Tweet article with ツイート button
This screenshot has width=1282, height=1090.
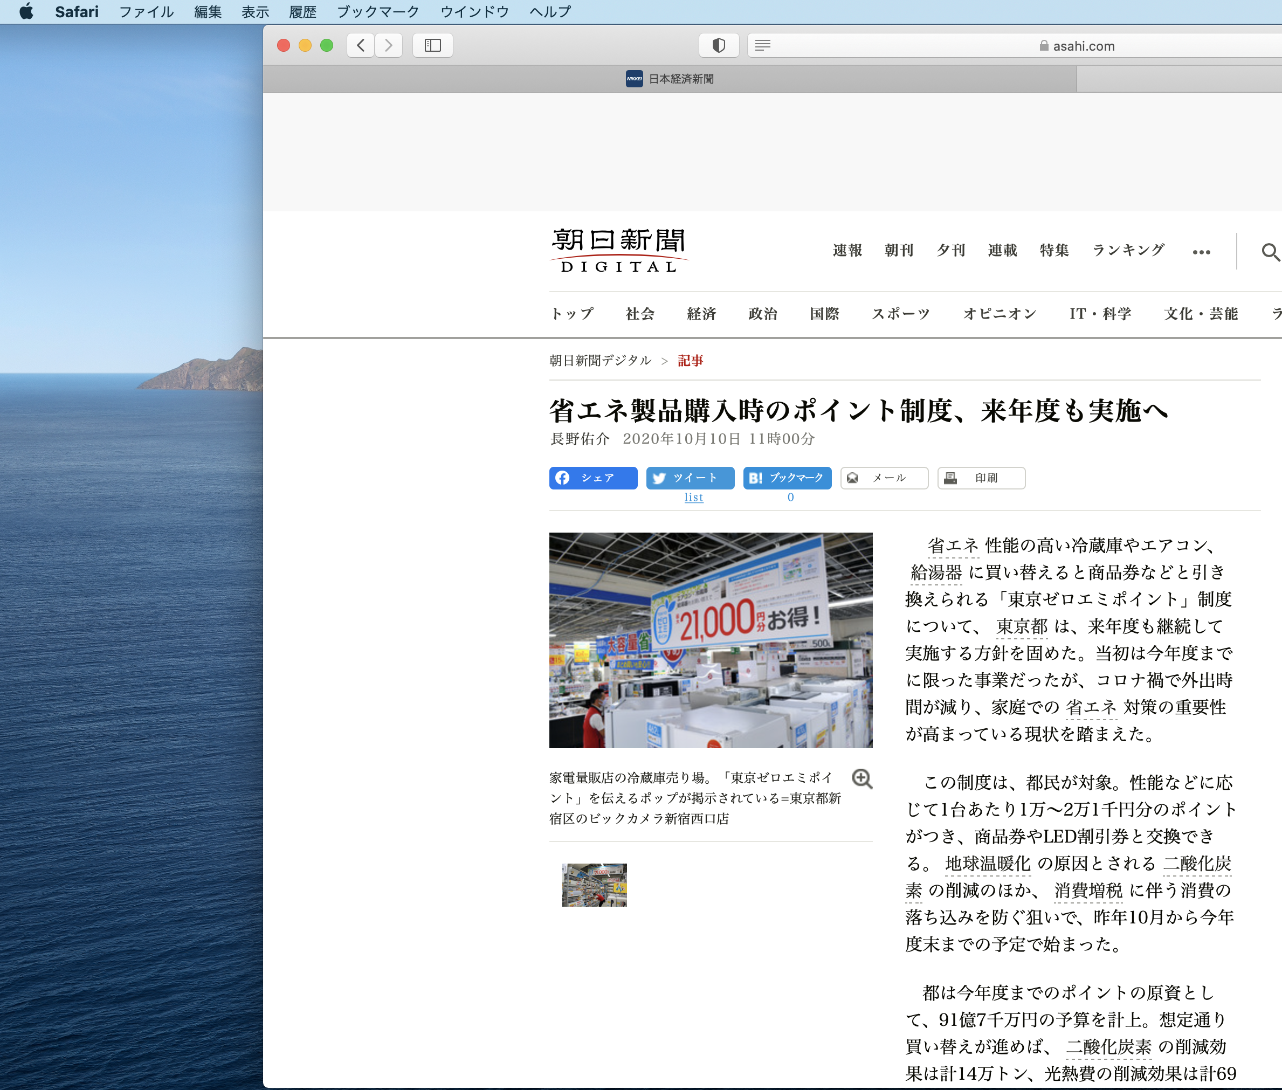pos(690,478)
